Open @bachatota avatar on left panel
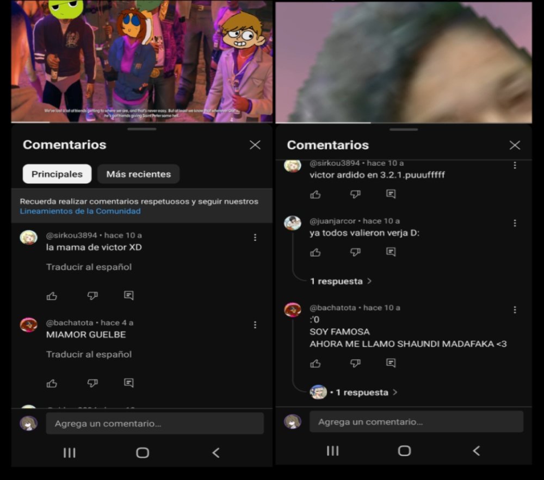The image size is (544, 480). pyautogui.click(x=28, y=325)
